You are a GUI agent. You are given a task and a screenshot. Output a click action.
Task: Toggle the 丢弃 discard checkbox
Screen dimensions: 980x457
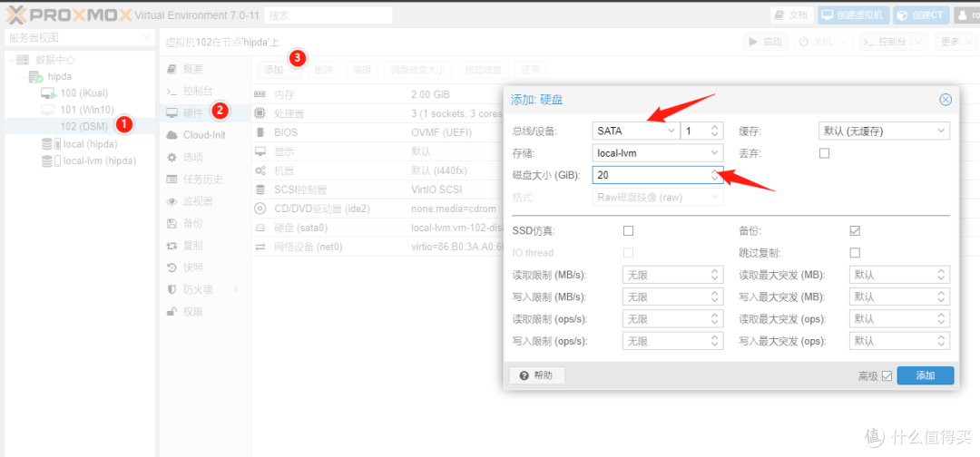824,153
